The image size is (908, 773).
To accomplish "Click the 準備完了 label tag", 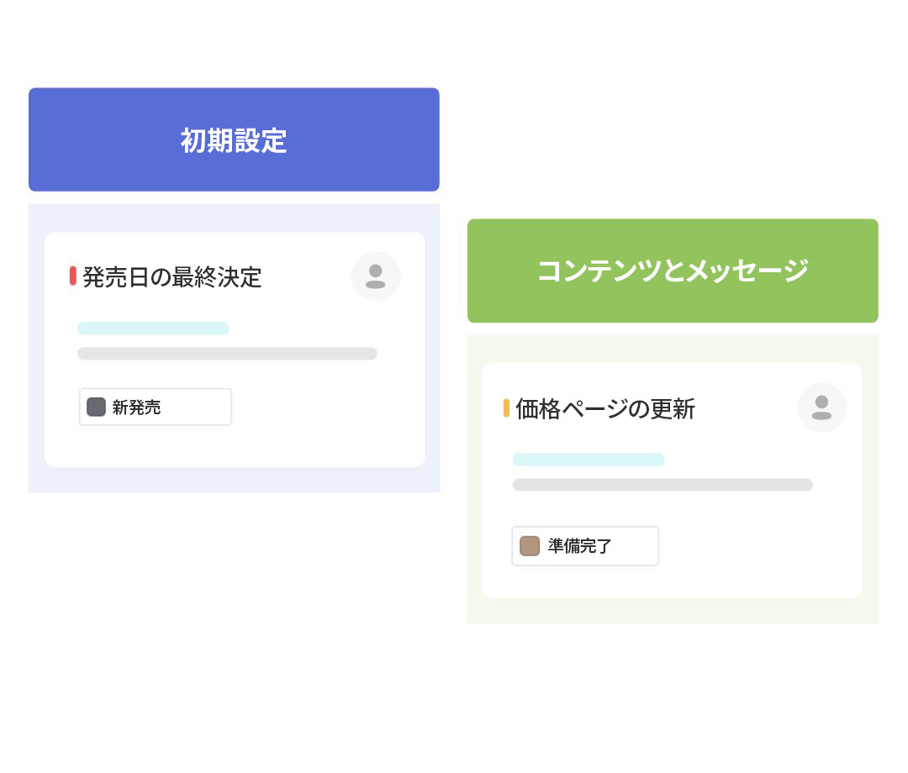I will [x=586, y=546].
